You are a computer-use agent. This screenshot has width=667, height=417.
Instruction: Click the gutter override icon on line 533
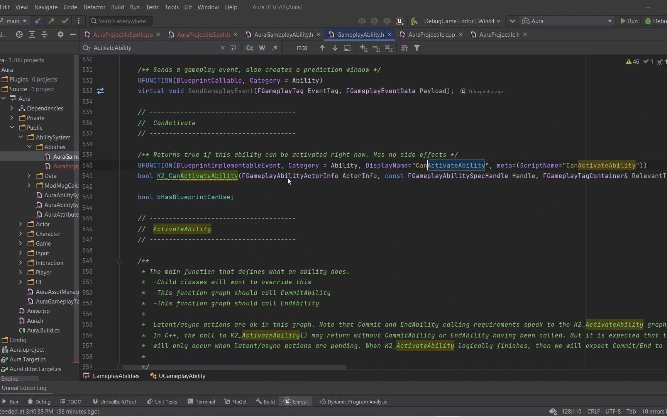click(100, 91)
